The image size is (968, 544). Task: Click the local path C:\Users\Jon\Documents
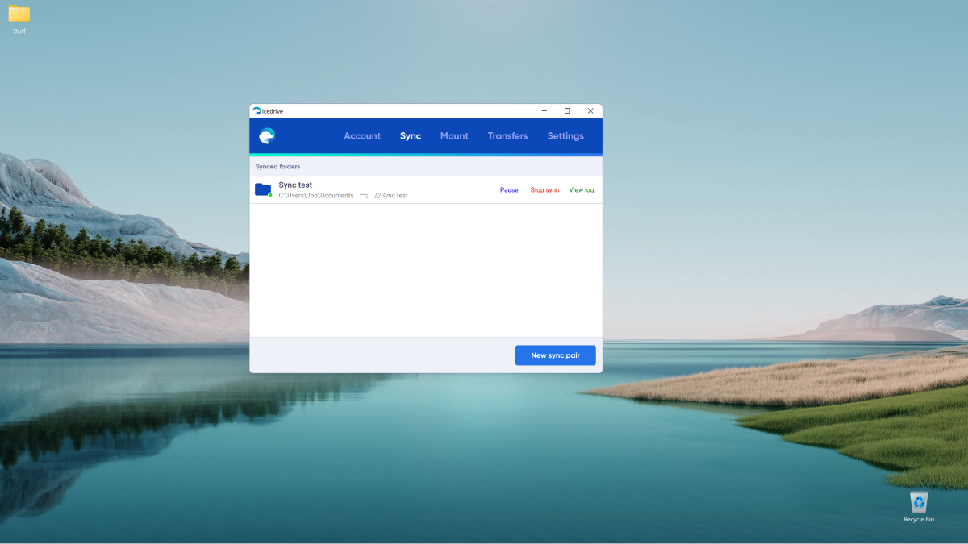point(316,196)
